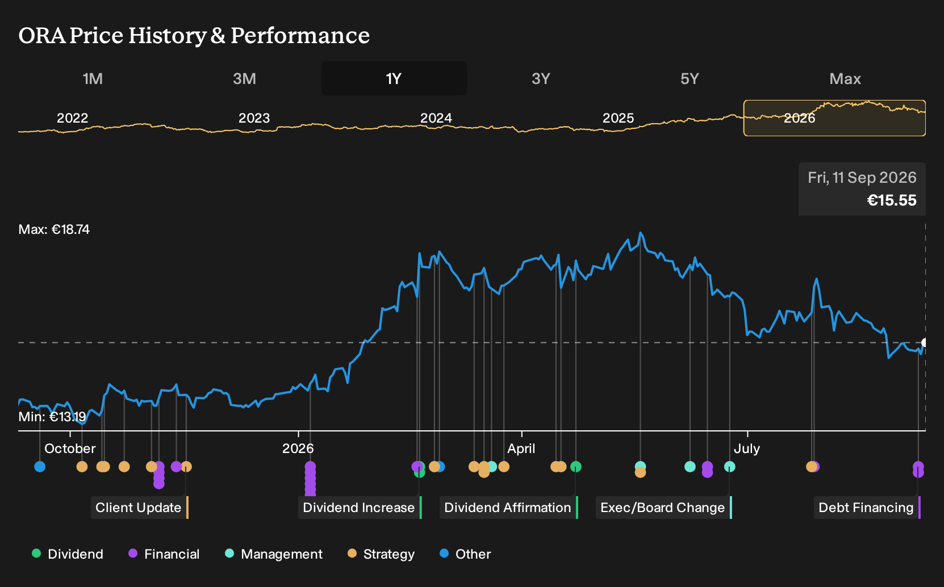Click the green Dividend dot after April

[576, 467]
